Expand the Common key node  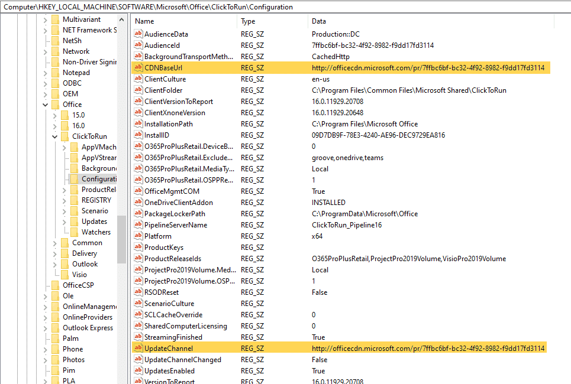coord(55,243)
